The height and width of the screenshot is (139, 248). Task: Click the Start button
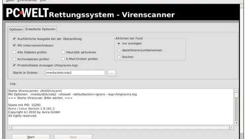31,137
